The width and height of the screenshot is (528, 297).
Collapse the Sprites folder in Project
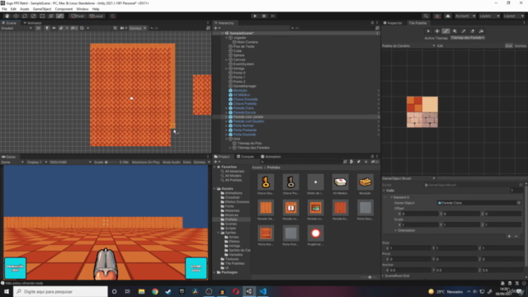(x=219, y=233)
